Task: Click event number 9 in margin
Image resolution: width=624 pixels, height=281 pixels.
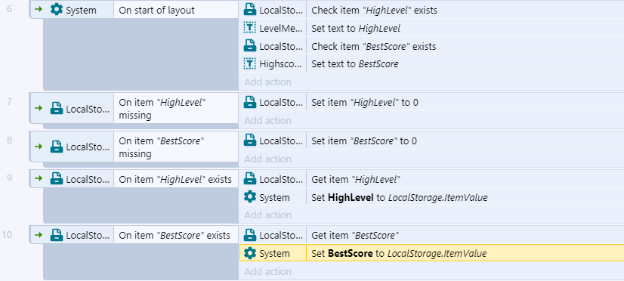Action: click(10, 178)
